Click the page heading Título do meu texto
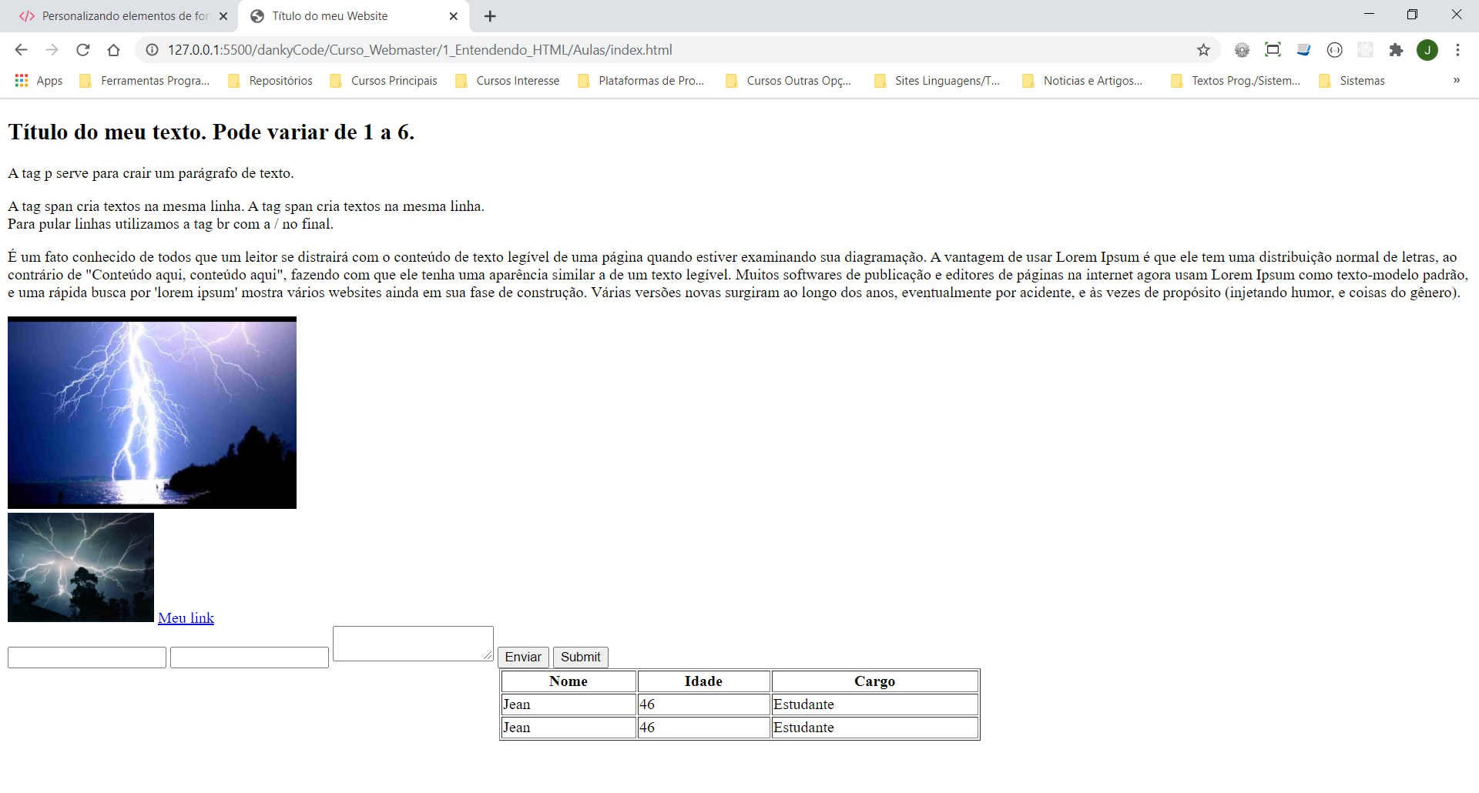1479x793 pixels. pos(211,132)
